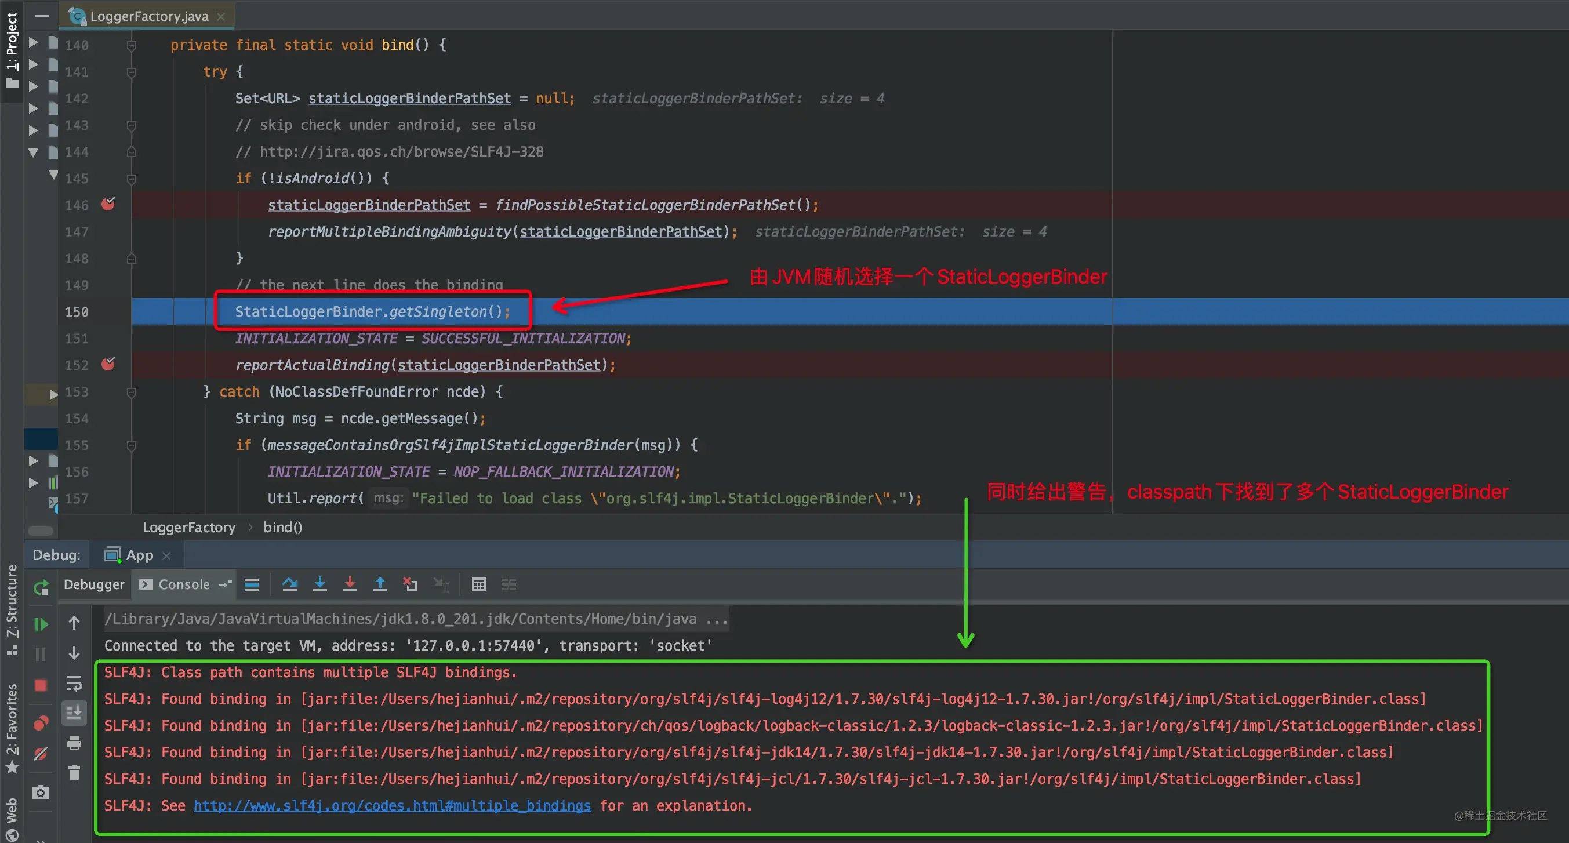This screenshot has width=1569, height=843.
Task: Click the Rerun App debug icon
Action: pos(41,587)
